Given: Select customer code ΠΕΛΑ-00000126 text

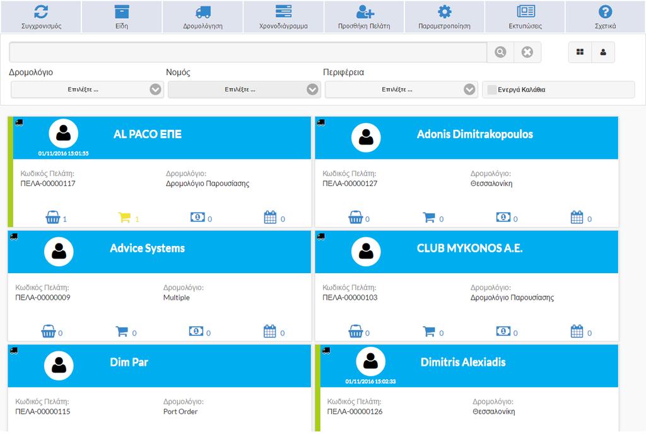Looking at the screenshot, I should click(x=355, y=412).
